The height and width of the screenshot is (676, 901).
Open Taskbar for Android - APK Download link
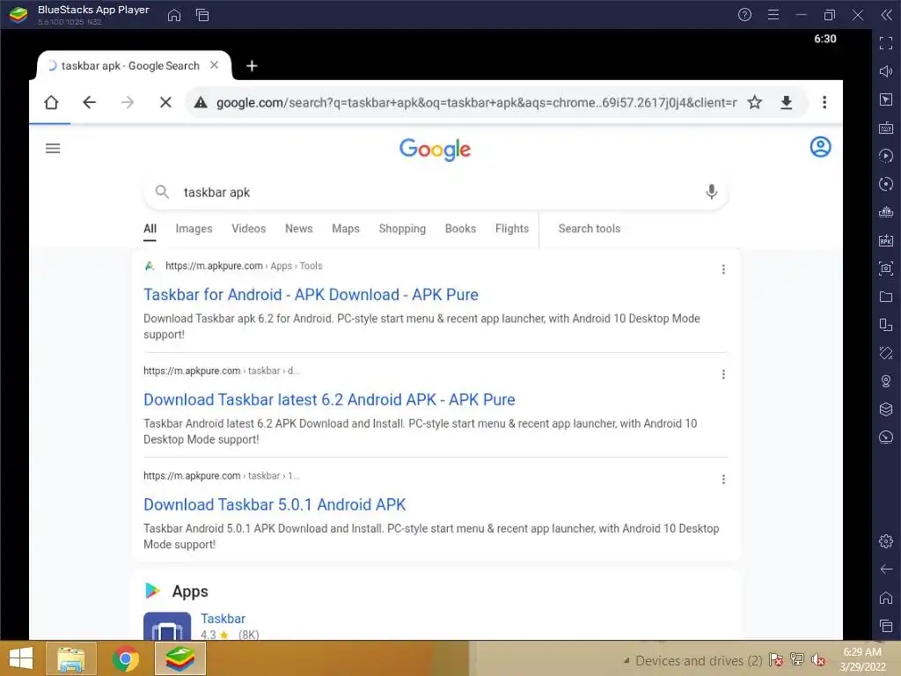[311, 294]
